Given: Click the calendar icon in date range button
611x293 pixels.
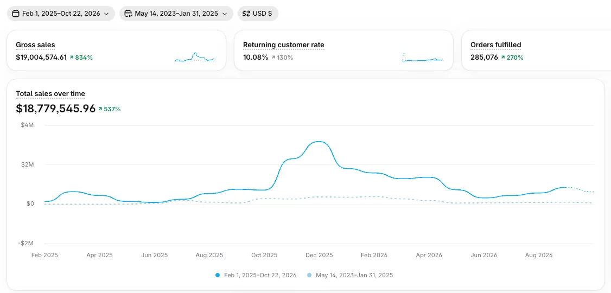Looking at the screenshot, I should coord(16,14).
